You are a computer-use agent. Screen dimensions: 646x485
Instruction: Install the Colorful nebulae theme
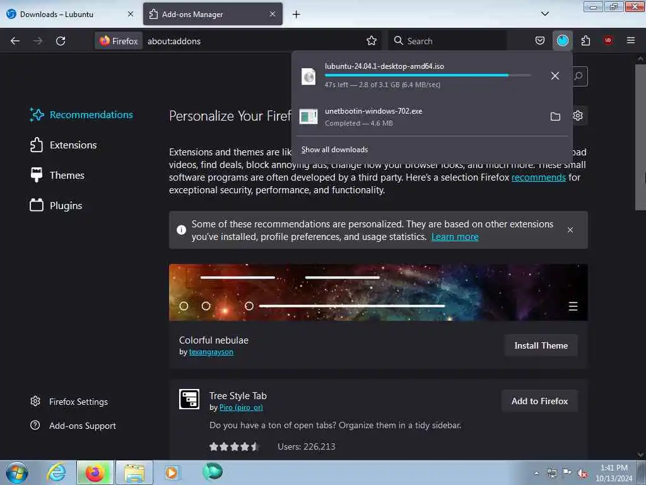point(541,345)
